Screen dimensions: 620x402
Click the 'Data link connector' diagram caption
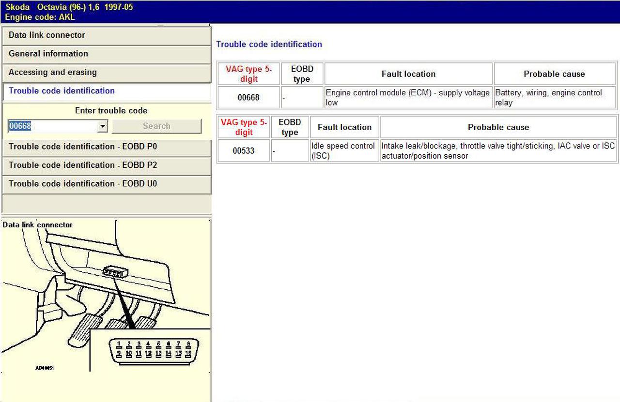(x=37, y=225)
